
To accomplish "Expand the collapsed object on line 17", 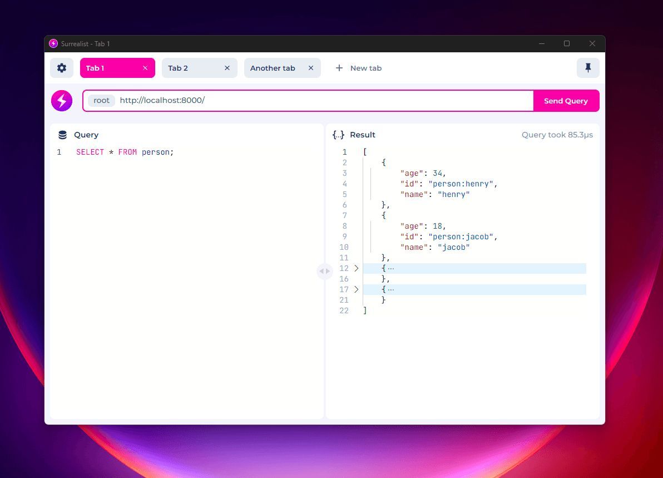I will [x=357, y=289].
